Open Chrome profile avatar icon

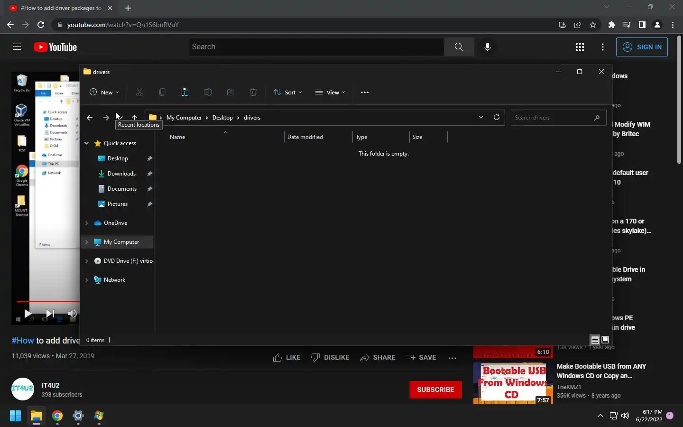click(x=657, y=25)
